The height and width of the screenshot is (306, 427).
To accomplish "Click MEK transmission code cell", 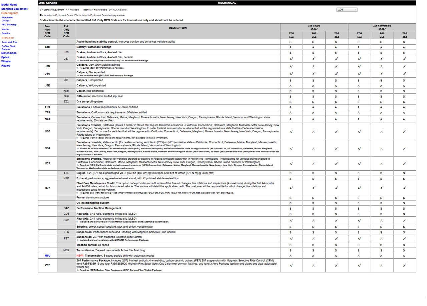I will 66,250.
